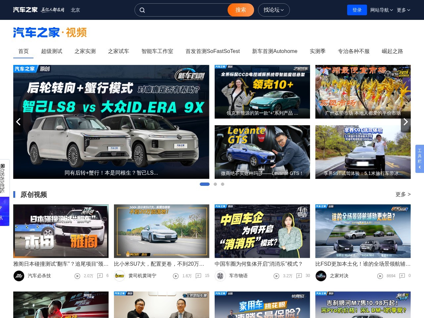The height and width of the screenshot is (318, 424).
Task: Switch to the 之家试车 tab
Action: pos(119,51)
